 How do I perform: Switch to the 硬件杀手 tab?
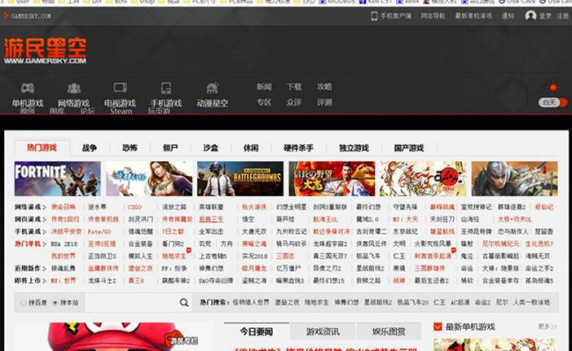pos(298,148)
